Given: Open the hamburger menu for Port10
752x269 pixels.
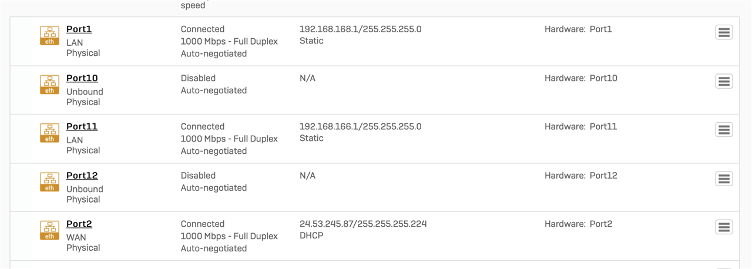Looking at the screenshot, I should (724, 82).
